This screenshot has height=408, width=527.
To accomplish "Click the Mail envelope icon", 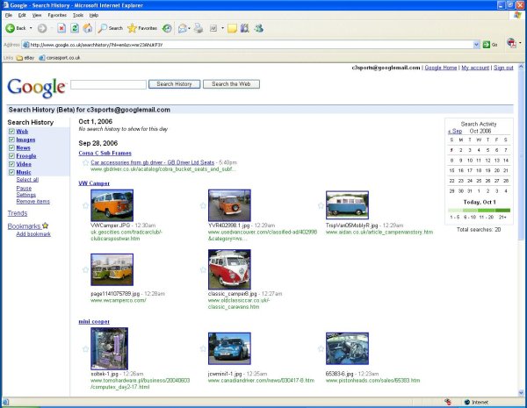I will [x=183, y=29].
